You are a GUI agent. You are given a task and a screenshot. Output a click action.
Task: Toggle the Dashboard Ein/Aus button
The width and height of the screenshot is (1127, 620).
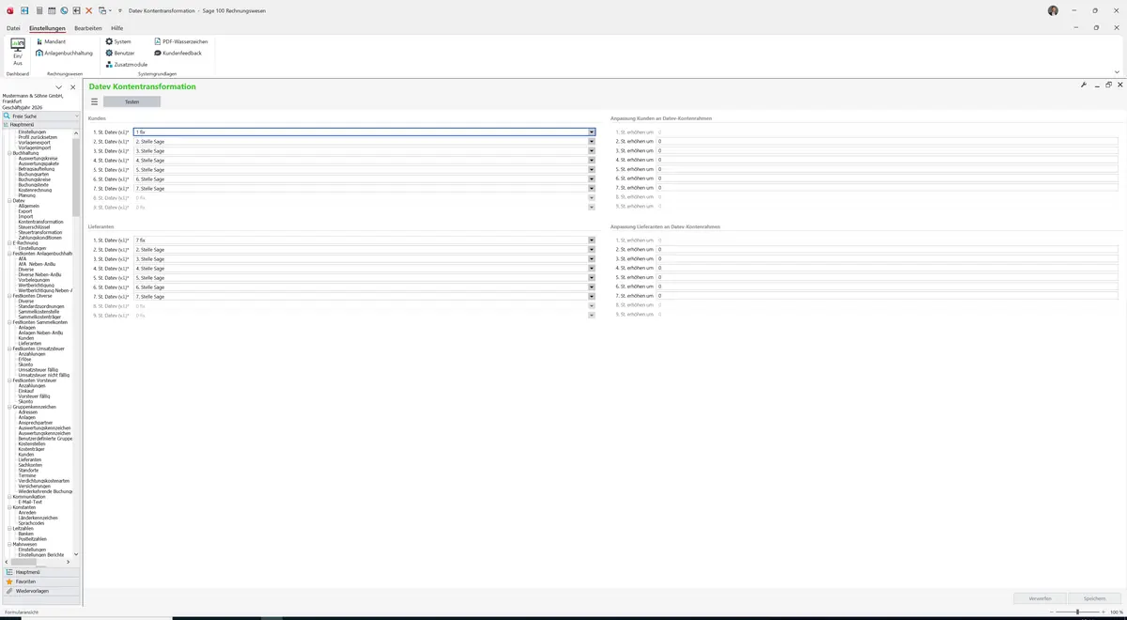(x=18, y=52)
